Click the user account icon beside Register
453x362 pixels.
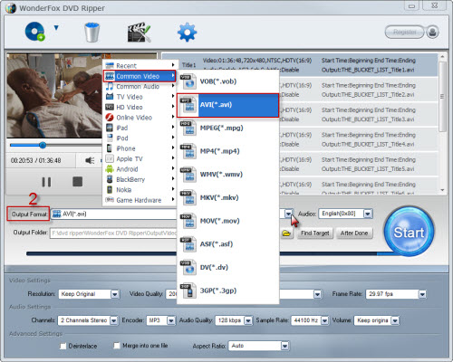433,32
